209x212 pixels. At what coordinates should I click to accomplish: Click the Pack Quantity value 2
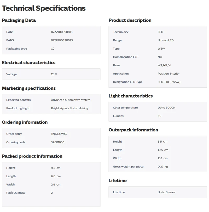coord(52,193)
